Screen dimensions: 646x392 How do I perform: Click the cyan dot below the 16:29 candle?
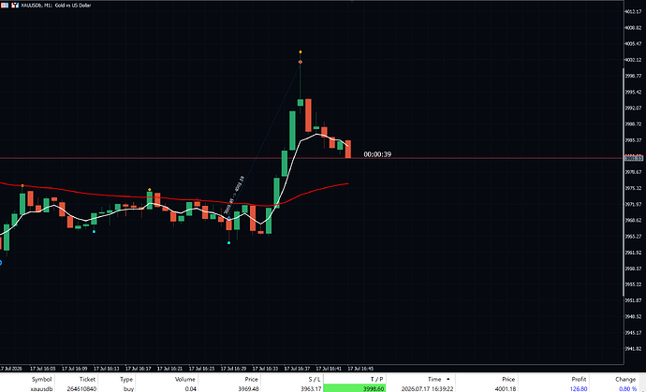coord(229,243)
